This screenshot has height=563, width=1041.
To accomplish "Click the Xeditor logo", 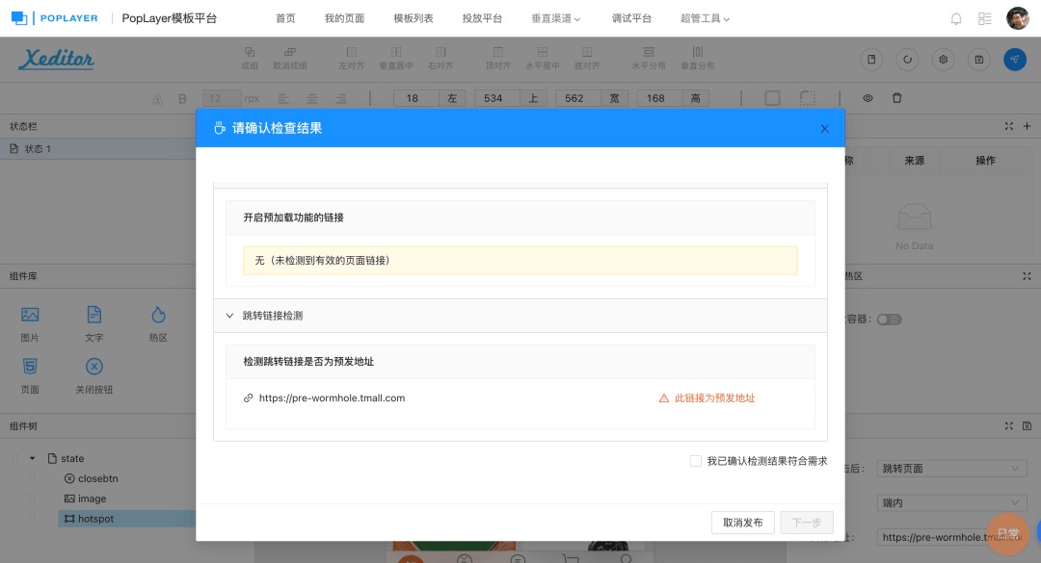I will [57, 59].
